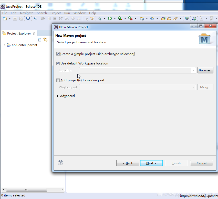Click the Cancel button
Viewport: 218px width, 199px height.
click(201, 163)
